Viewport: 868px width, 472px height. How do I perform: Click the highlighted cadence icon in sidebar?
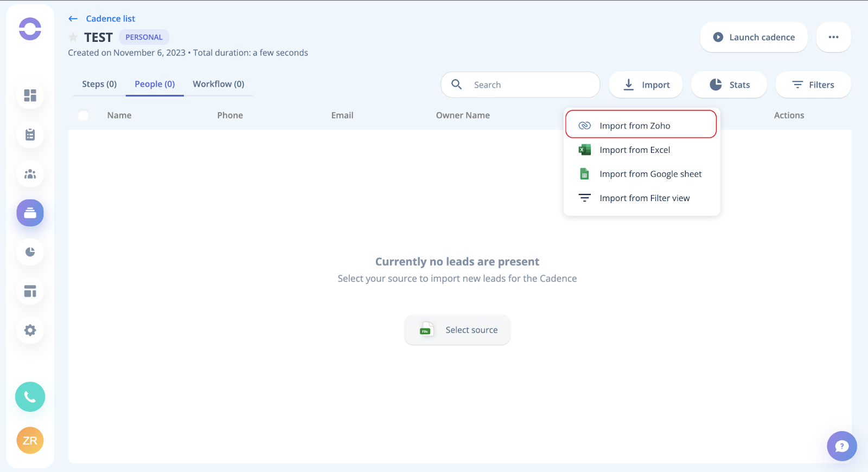coord(30,213)
